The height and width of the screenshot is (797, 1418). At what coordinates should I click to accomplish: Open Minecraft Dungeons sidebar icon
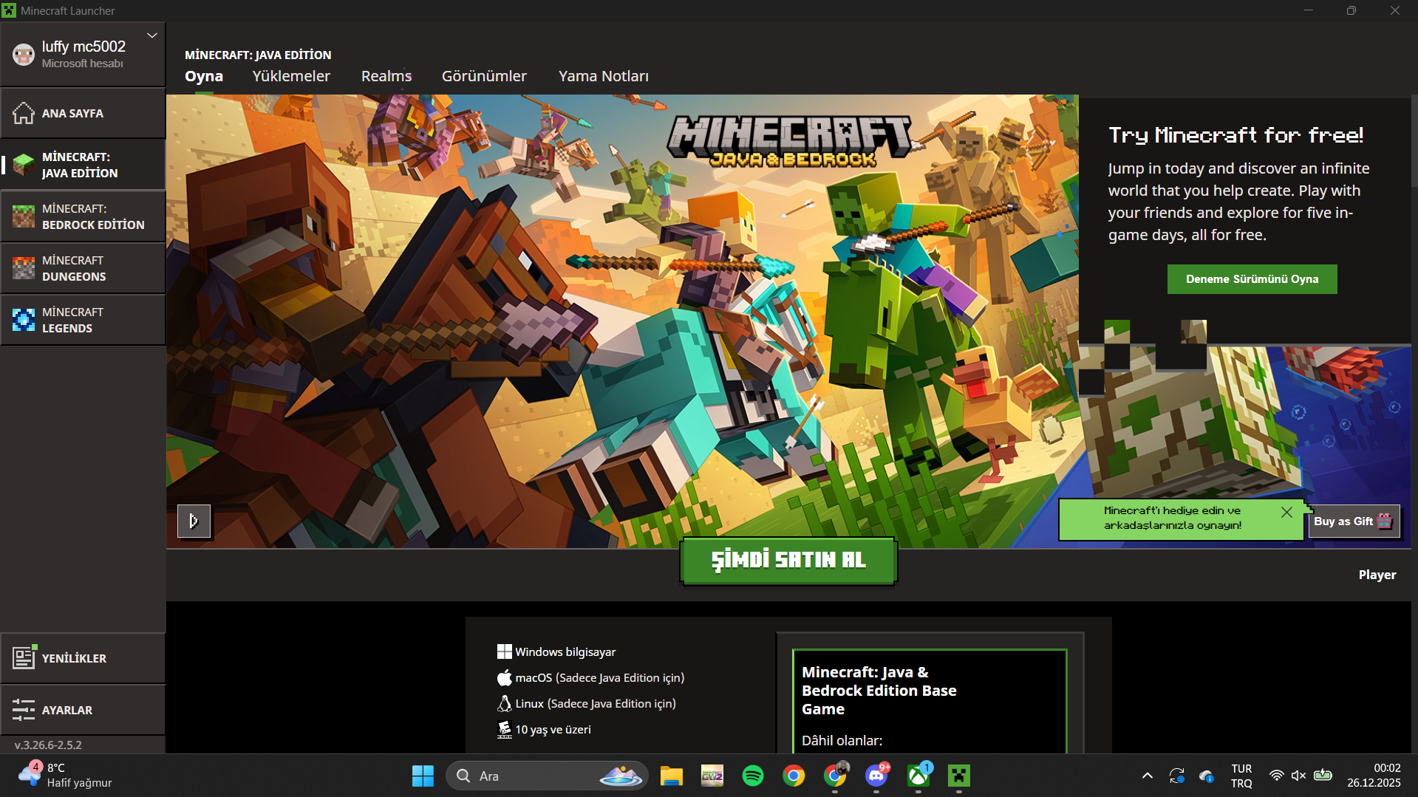click(24, 268)
